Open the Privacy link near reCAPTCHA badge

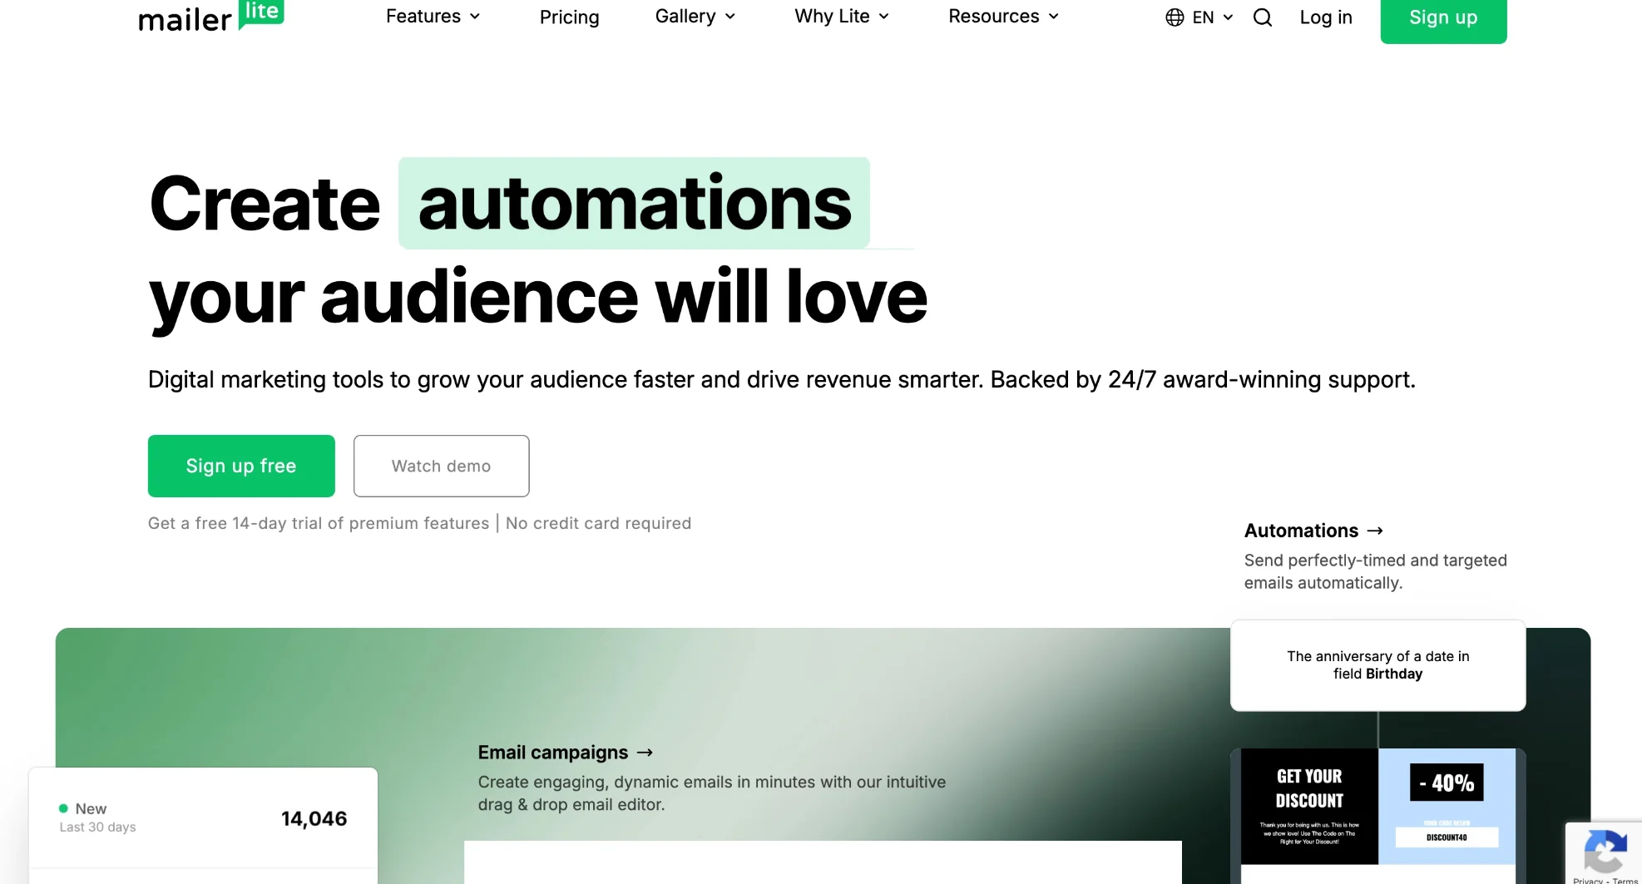[x=1590, y=882]
